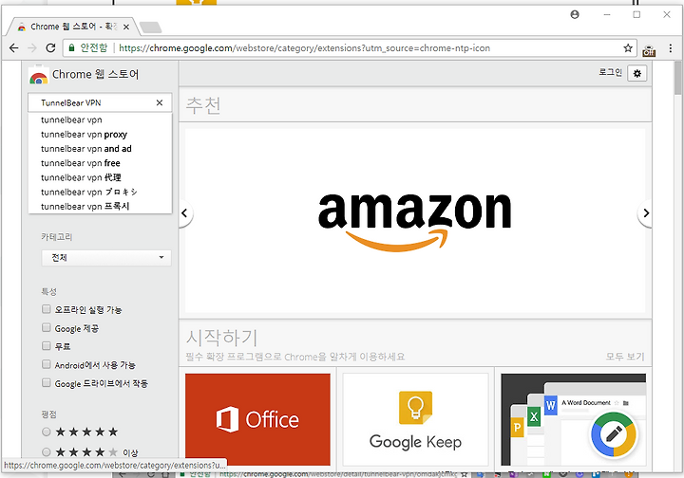Click the extension icon next to the address bar
Screen dimensions: 684x478
coord(649,50)
